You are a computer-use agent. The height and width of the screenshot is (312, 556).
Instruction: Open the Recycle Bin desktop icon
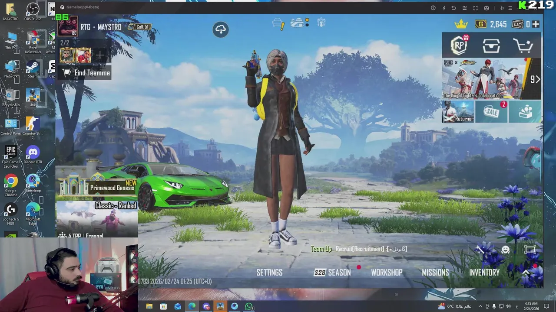(11, 98)
